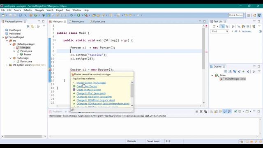Click the New Java Package toolbar icon
Screen dimensions: 263x148
click(x=31, y=15)
